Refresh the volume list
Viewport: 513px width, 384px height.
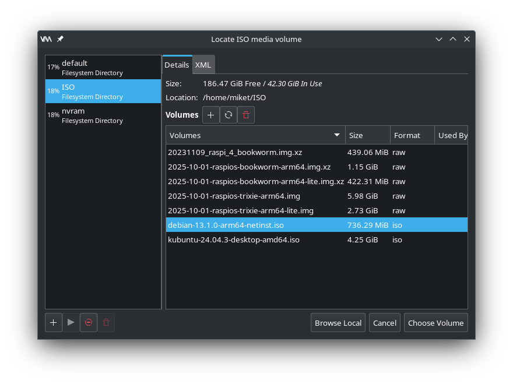[x=229, y=115]
